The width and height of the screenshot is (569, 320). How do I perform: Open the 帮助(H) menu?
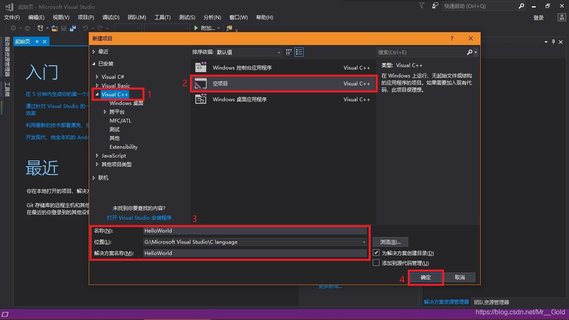[x=265, y=17]
